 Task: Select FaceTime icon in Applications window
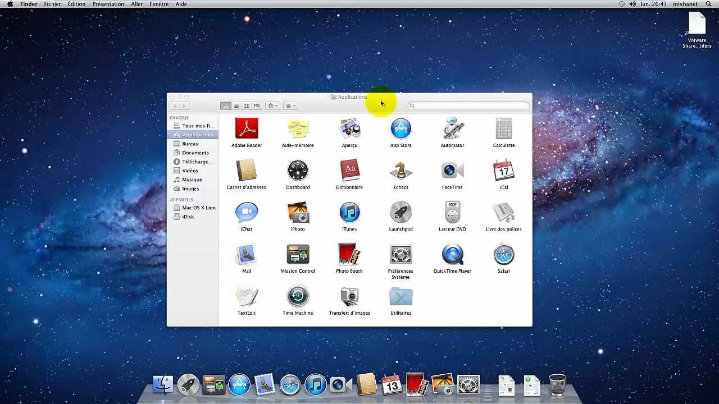coord(452,171)
